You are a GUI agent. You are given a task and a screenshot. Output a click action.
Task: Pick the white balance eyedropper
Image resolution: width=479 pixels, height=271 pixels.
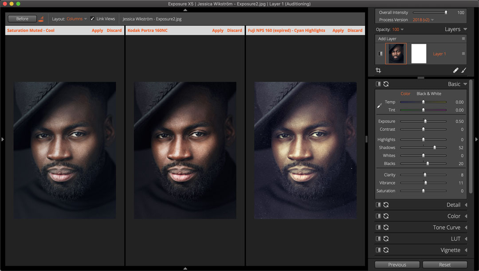(379, 106)
